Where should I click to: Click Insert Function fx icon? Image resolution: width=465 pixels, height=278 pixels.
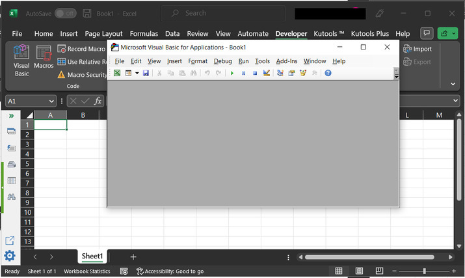point(98,101)
